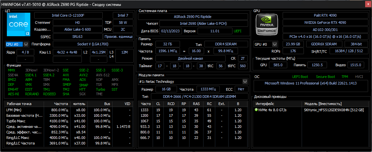Image resolution: width=372 pixels, height=152 pixels.
Task: Select the Ring/LLC Частота row
Action: point(69,143)
